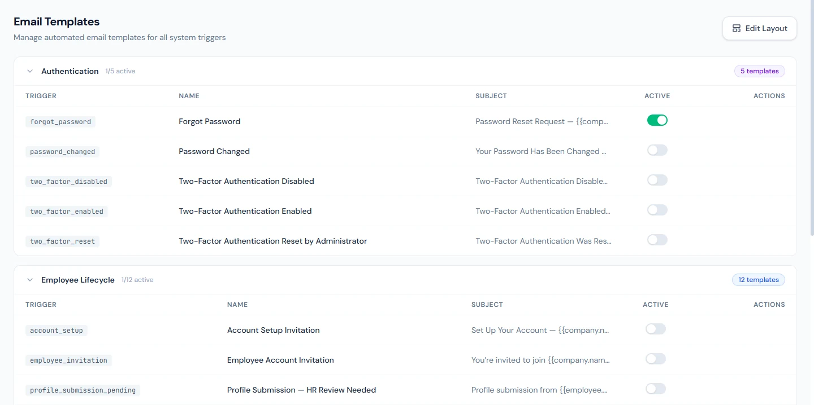Select the two_factor_disabled trigger code

(x=68, y=182)
